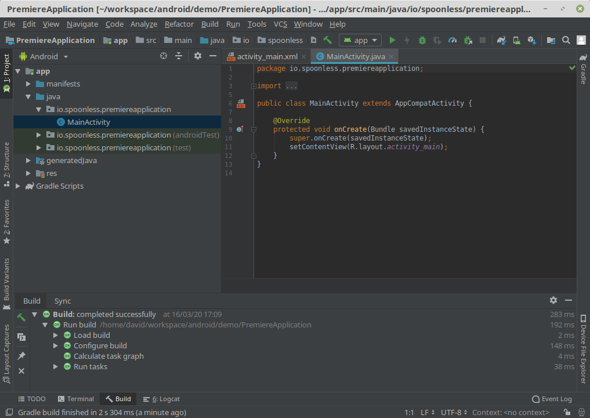Toggle fold marker at onCreate line 9
This screenshot has height=418, width=590.
[254, 129]
